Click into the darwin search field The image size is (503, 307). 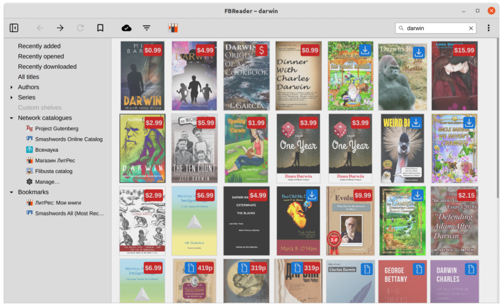[x=435, y=28]
